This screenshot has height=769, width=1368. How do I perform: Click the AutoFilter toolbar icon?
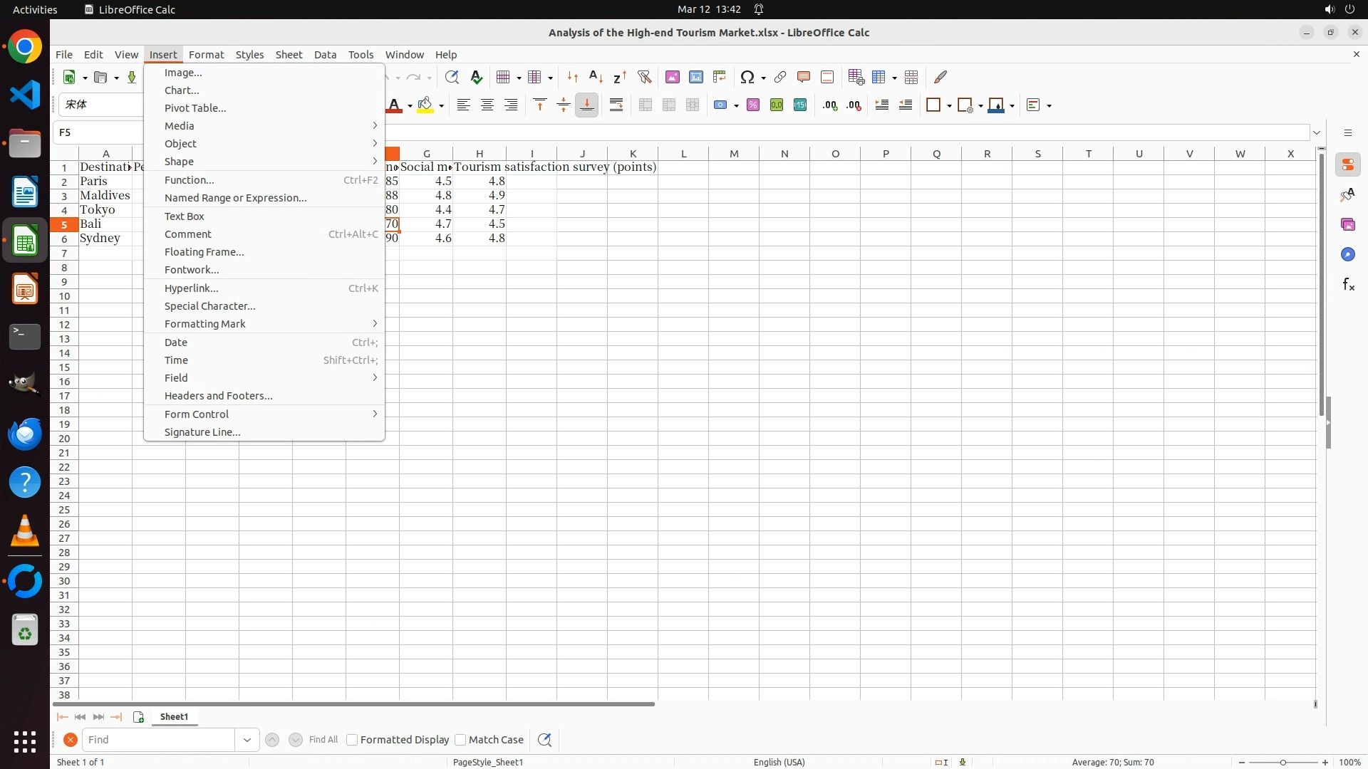pyautogui.click(x=644, y=77)
